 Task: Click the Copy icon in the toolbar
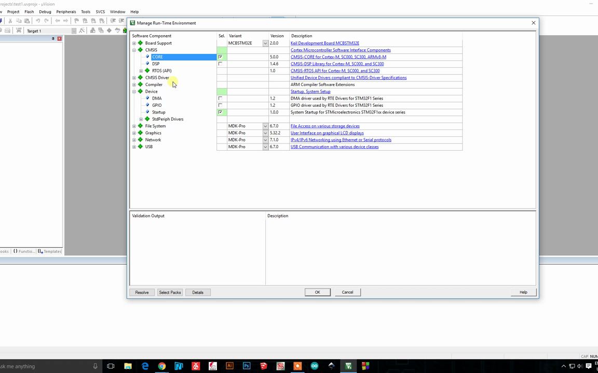pyautogui.click(x=19, y=21)
